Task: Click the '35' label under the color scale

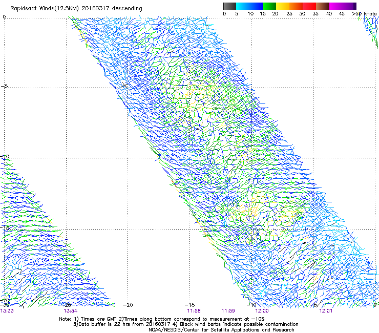Action: coord(315,14)
